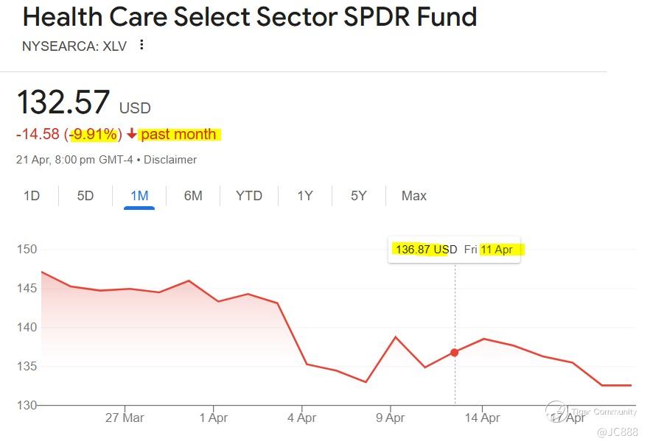Click the 136.87 USD tooltip
Viewport: 650px width, 447px height.
click(454, 250)
